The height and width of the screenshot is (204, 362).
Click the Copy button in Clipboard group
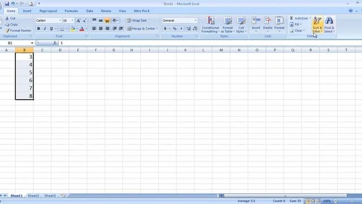coord(11,24)
